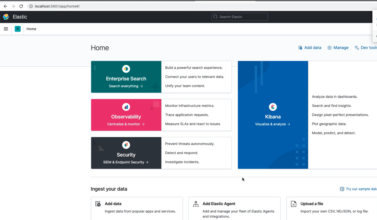Click the Ingest your data heading
This screenshot has height=220, width=377.
coord(109,189)
